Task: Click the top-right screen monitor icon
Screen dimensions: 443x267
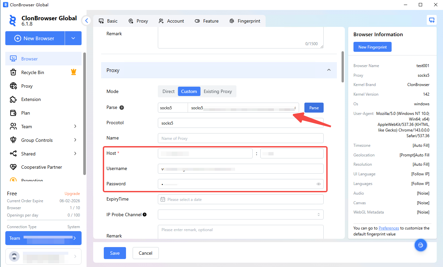Action: coord(431,20)
